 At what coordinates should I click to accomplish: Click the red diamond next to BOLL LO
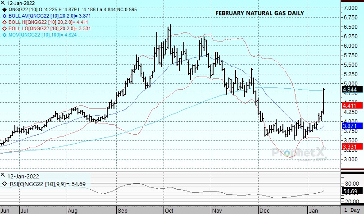5,27
